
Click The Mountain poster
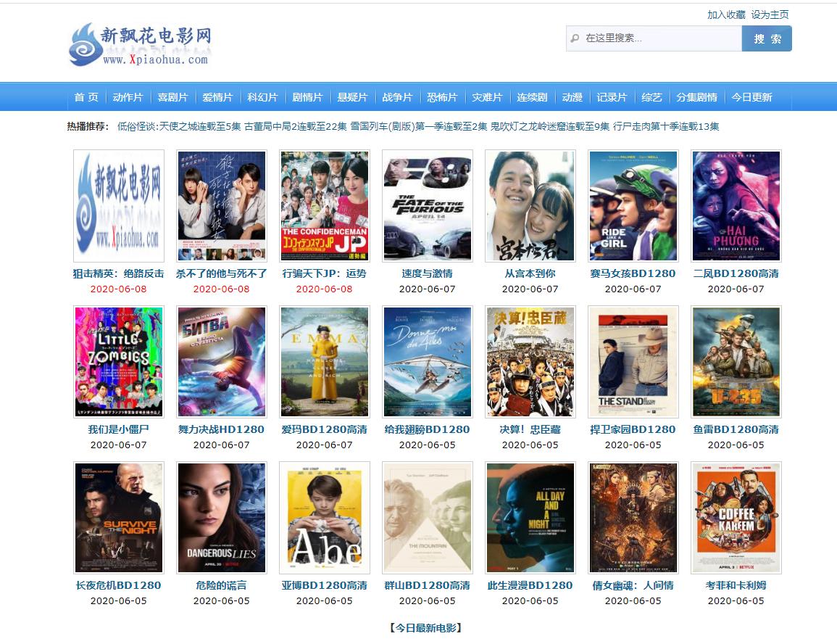[428, 517]
